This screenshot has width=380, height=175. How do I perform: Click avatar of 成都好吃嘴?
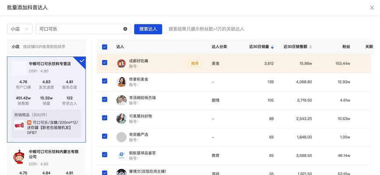point(121,63)
